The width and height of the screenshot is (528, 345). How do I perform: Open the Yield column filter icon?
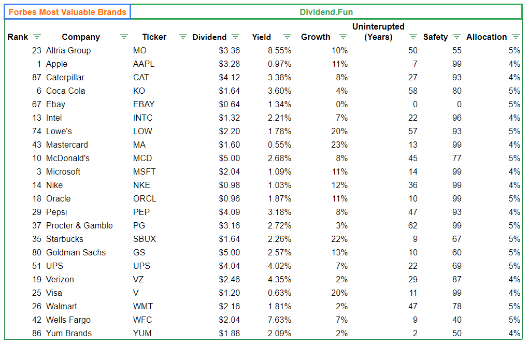[287, 37]
